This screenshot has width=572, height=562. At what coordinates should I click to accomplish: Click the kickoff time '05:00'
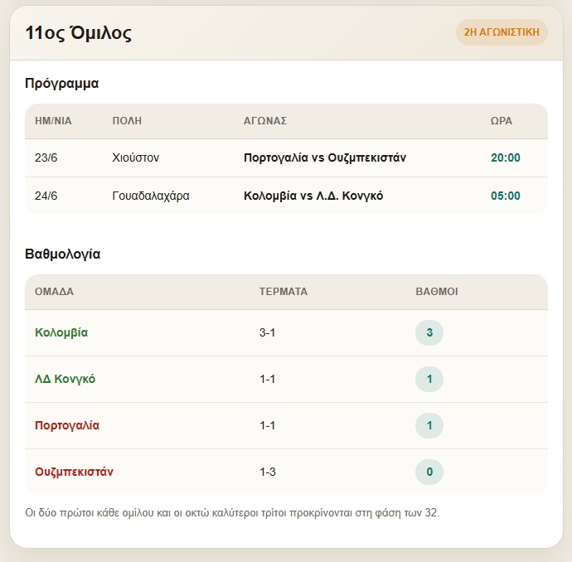tap(505, 196)
